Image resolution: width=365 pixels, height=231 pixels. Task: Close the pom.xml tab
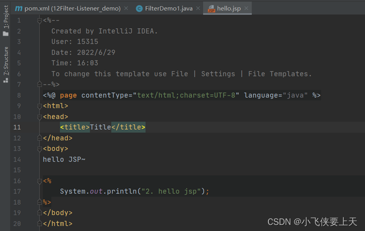point(126,8)
